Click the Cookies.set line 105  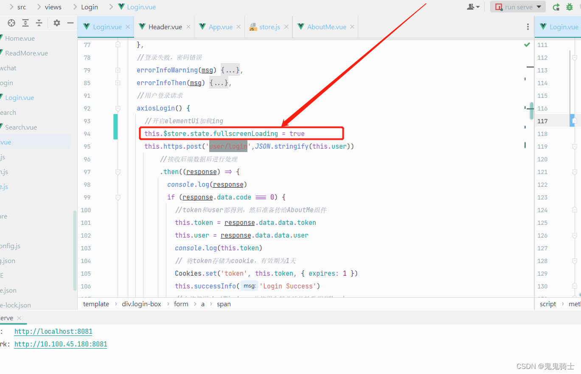click(266, 273)
